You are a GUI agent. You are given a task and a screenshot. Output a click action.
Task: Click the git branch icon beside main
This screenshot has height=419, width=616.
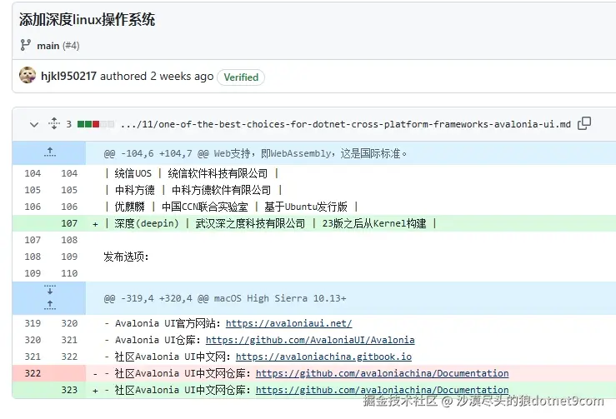26,45
